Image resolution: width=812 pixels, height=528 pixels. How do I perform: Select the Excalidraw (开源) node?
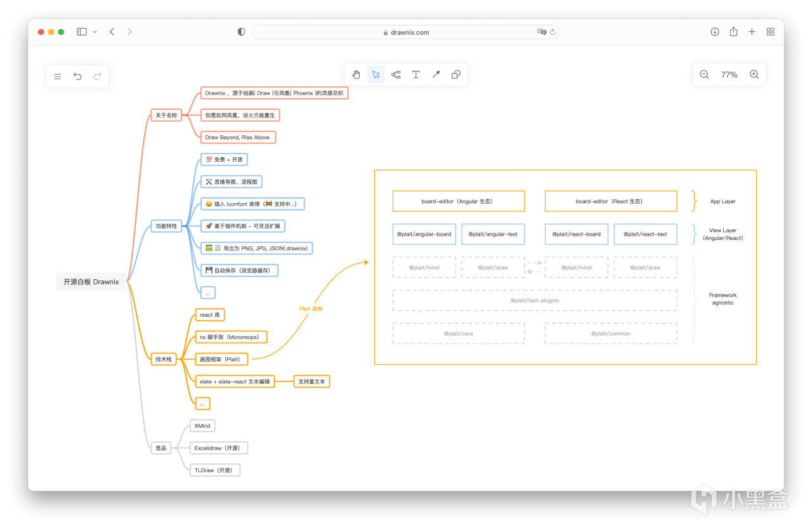tap(219, 448)
